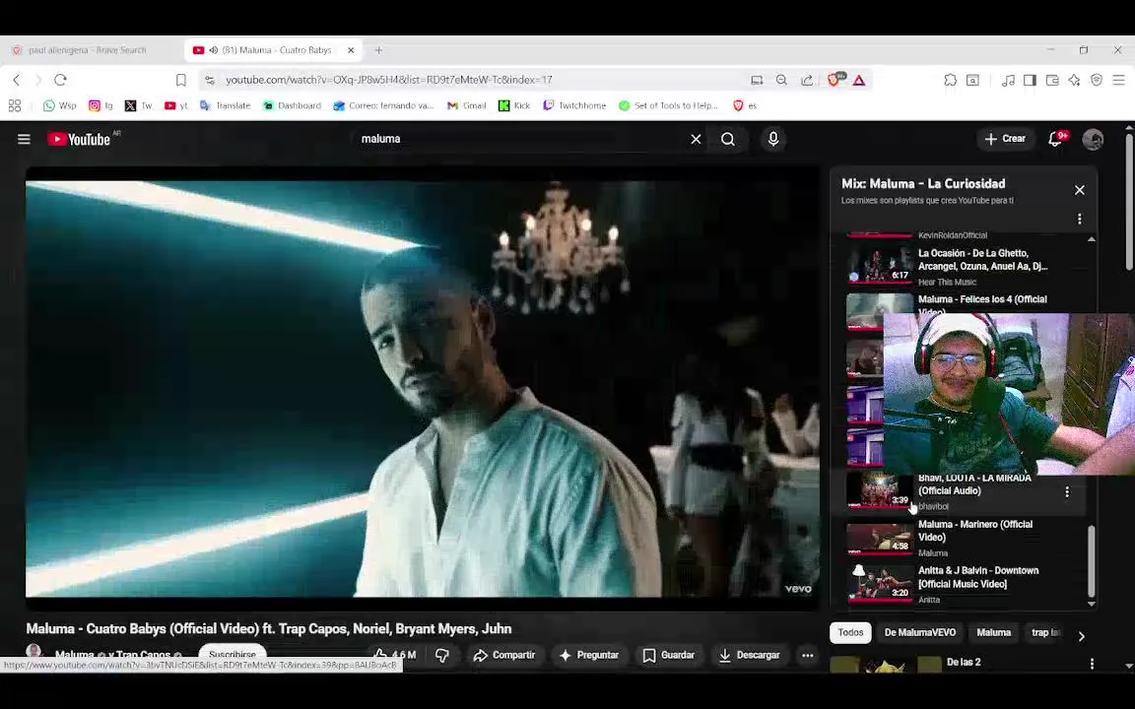The image size is (1135, 709).
Task: Click the main page vertical scrollbar
Action: pos(1129,201)
